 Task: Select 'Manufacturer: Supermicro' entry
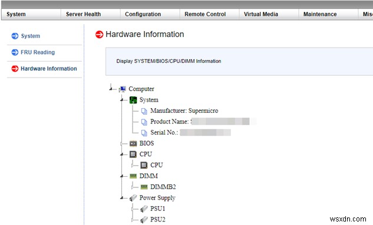tap(184, 110)
